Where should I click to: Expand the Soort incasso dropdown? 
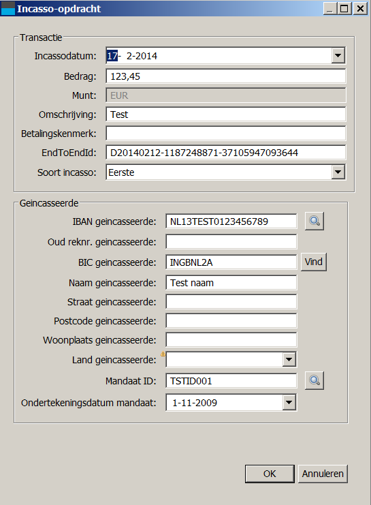point(338,172)
